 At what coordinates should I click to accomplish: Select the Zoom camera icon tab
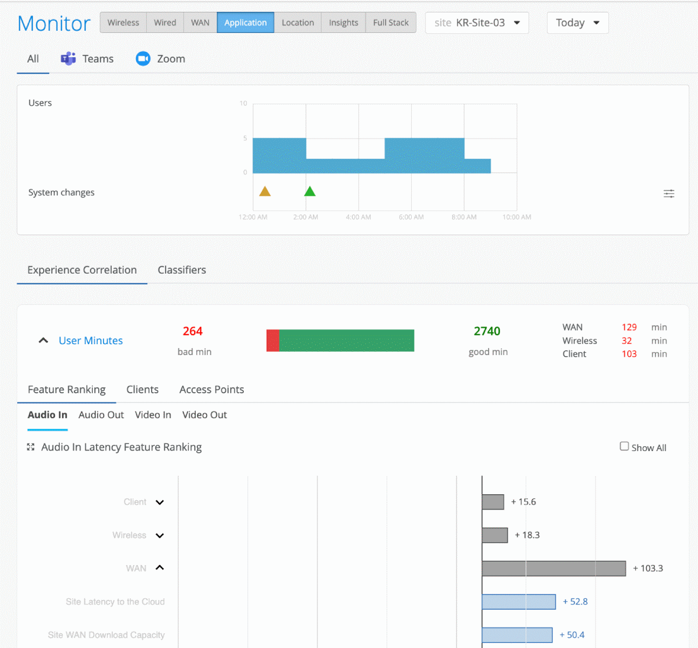click(142, 58)
